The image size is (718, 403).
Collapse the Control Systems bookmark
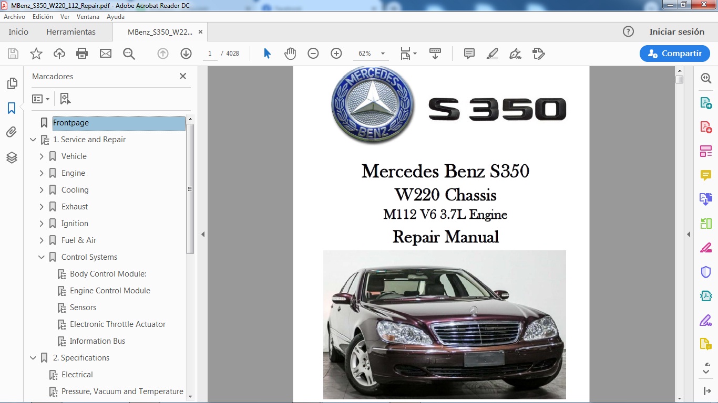pyautogui.click(x=42, y=257)
